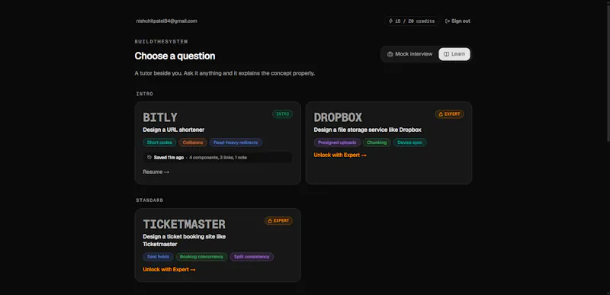This screenshot has width=610, height=295.
Task: Select the Collisions tag
Action: point(193,143)
